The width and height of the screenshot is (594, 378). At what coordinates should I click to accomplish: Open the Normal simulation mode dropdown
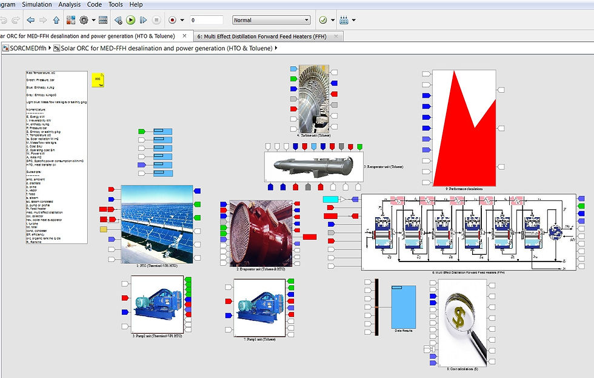[x=272, y=20]
